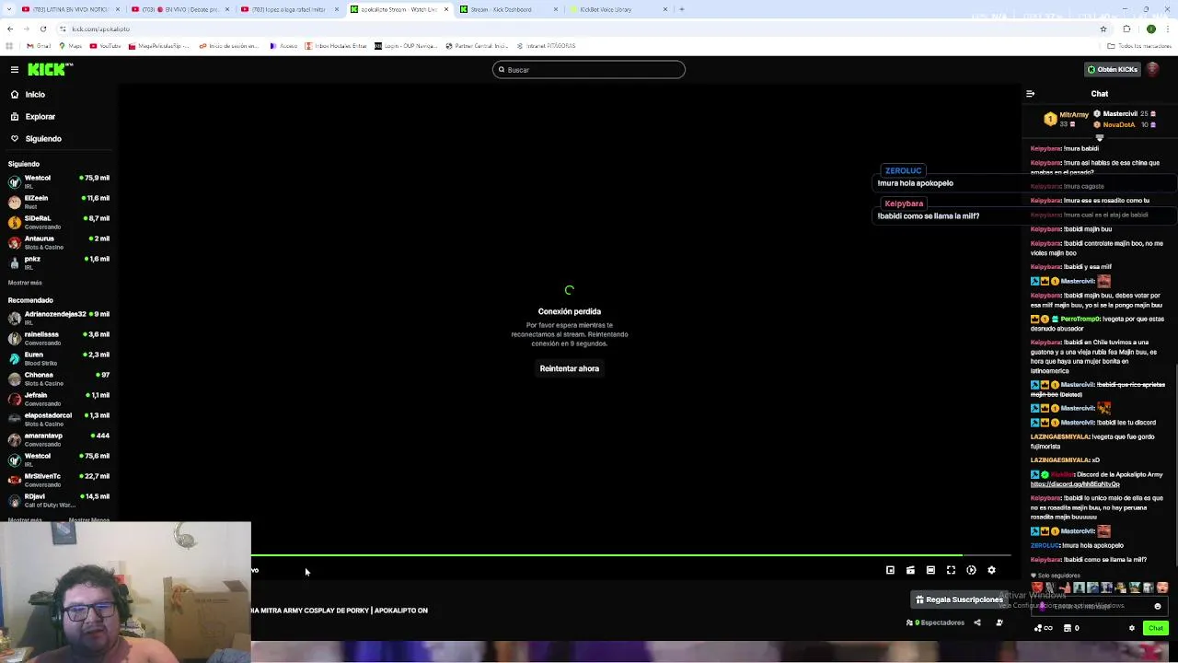Open the user avatar in Kick header
This screenshot has width=1178, height=663.
(x=1153, y=69)
